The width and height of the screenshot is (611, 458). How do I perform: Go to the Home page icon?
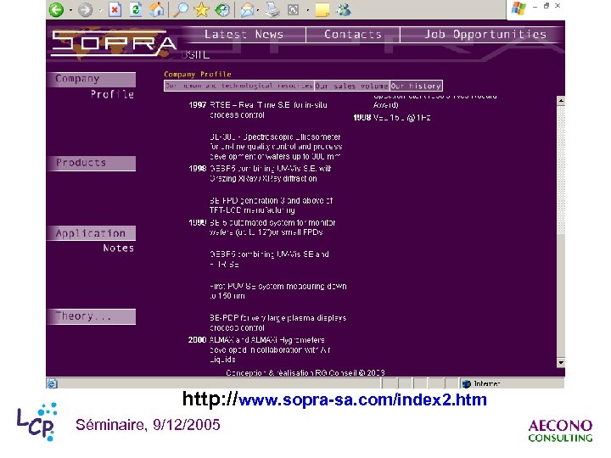tap(157, 9)
